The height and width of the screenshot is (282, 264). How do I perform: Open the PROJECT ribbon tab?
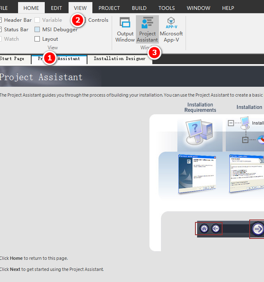(x=109, y=8)
